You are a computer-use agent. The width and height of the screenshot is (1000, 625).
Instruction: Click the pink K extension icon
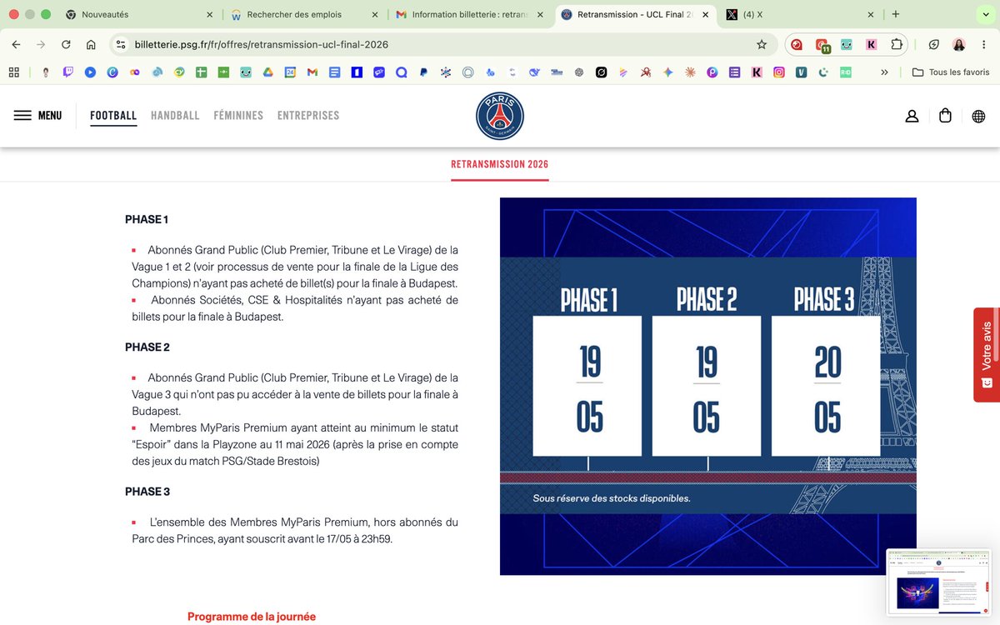point(872,44)
